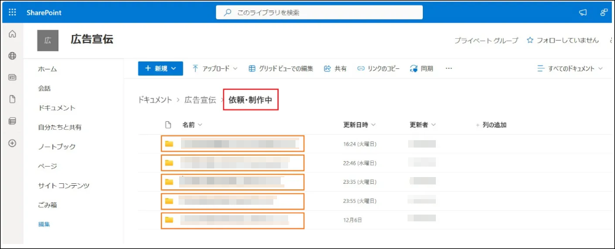This screenshot has width=615, height=249.
Task: Open the news icon in left rail
Action: click(x=12, y=77)
